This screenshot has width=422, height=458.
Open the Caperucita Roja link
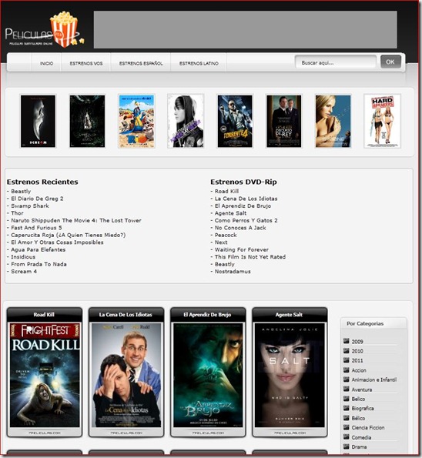click(x=68, y=235)
